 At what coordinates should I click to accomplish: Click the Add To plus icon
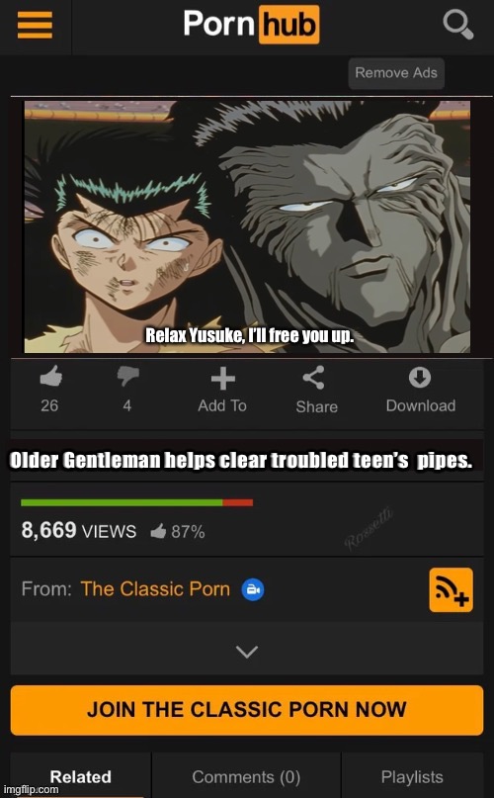tap(223, 379)
